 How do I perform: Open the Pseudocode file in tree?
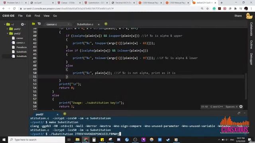[x=22, y=47]
